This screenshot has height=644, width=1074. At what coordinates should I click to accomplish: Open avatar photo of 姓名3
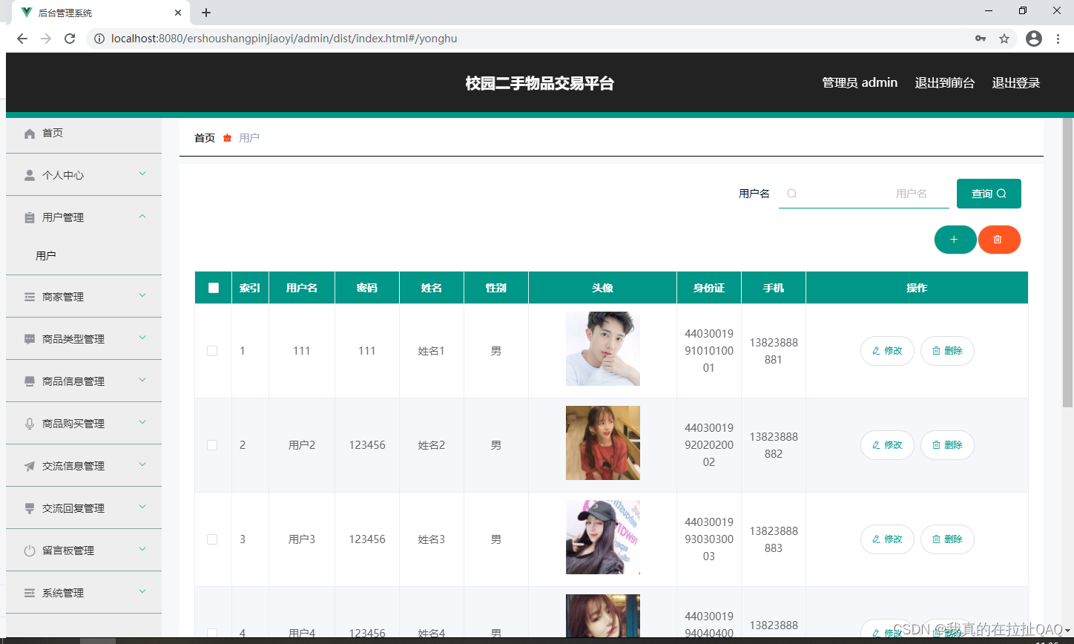[x=603, y=537]
